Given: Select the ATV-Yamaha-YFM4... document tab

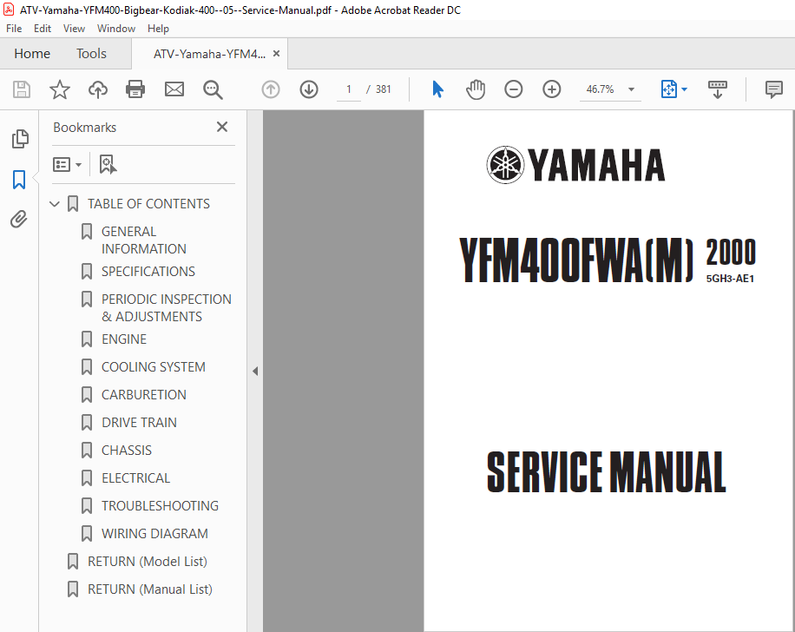Looking at the screenshot, I should tap(209, 54).
